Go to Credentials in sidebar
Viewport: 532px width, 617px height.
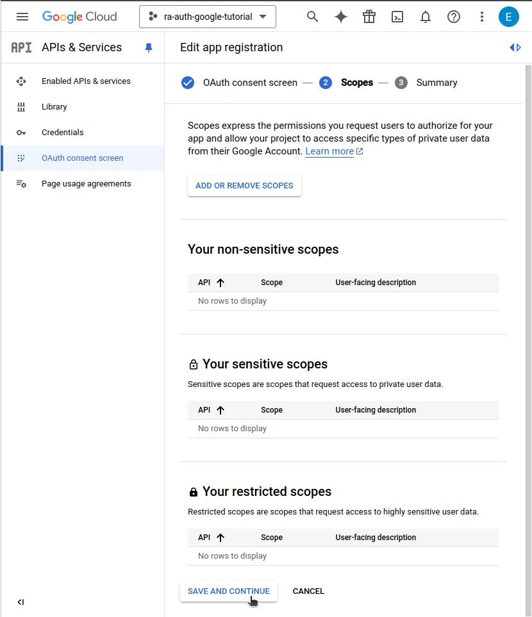pyautogui.click(x=62, y=133)
